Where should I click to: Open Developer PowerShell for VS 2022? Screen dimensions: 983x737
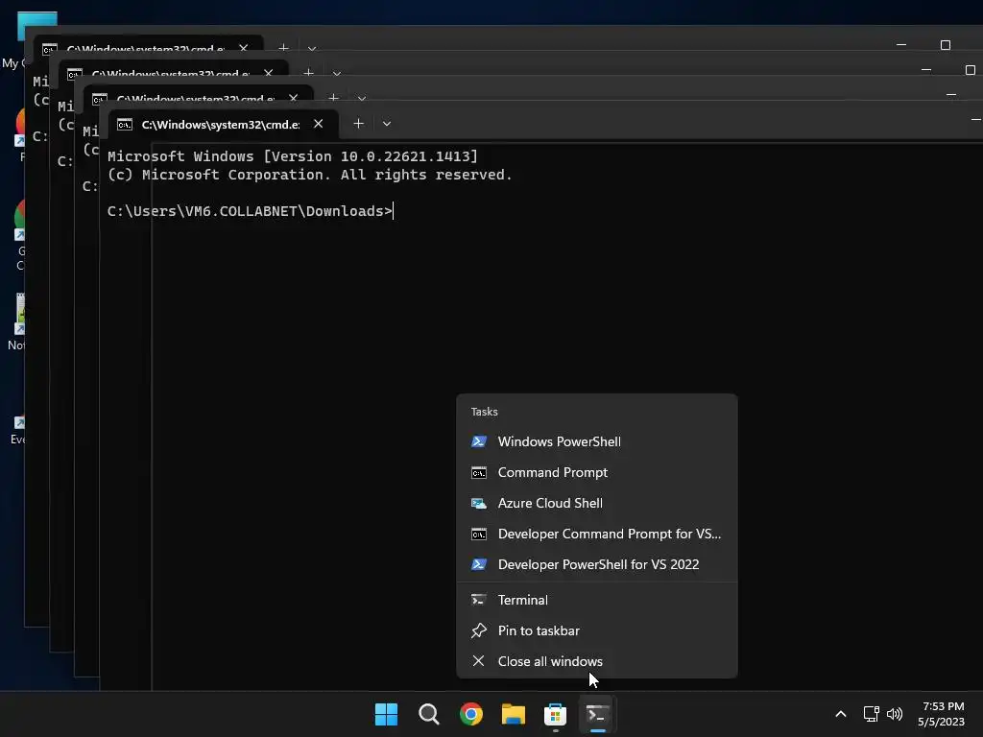click(x=597, y=564)
